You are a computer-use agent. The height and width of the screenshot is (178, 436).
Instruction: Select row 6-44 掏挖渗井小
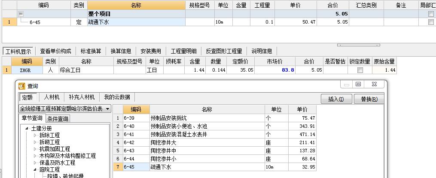(215, 159)
